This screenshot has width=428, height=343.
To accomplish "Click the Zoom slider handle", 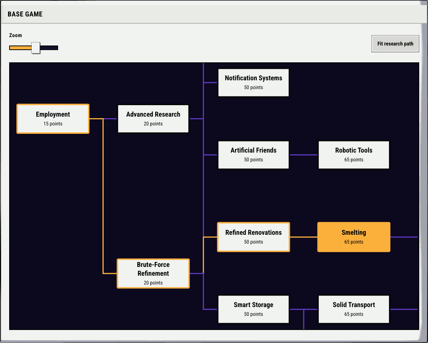I will pos(36,48).
